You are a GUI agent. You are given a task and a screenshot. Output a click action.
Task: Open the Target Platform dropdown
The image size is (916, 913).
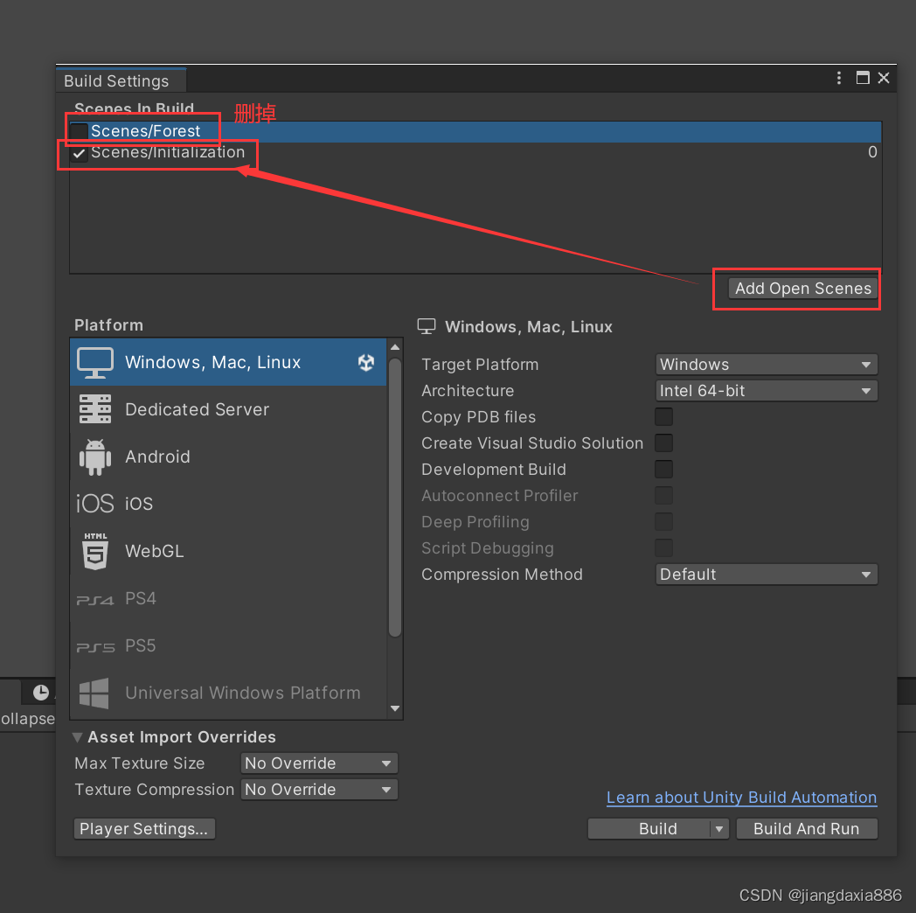point(766,365)
